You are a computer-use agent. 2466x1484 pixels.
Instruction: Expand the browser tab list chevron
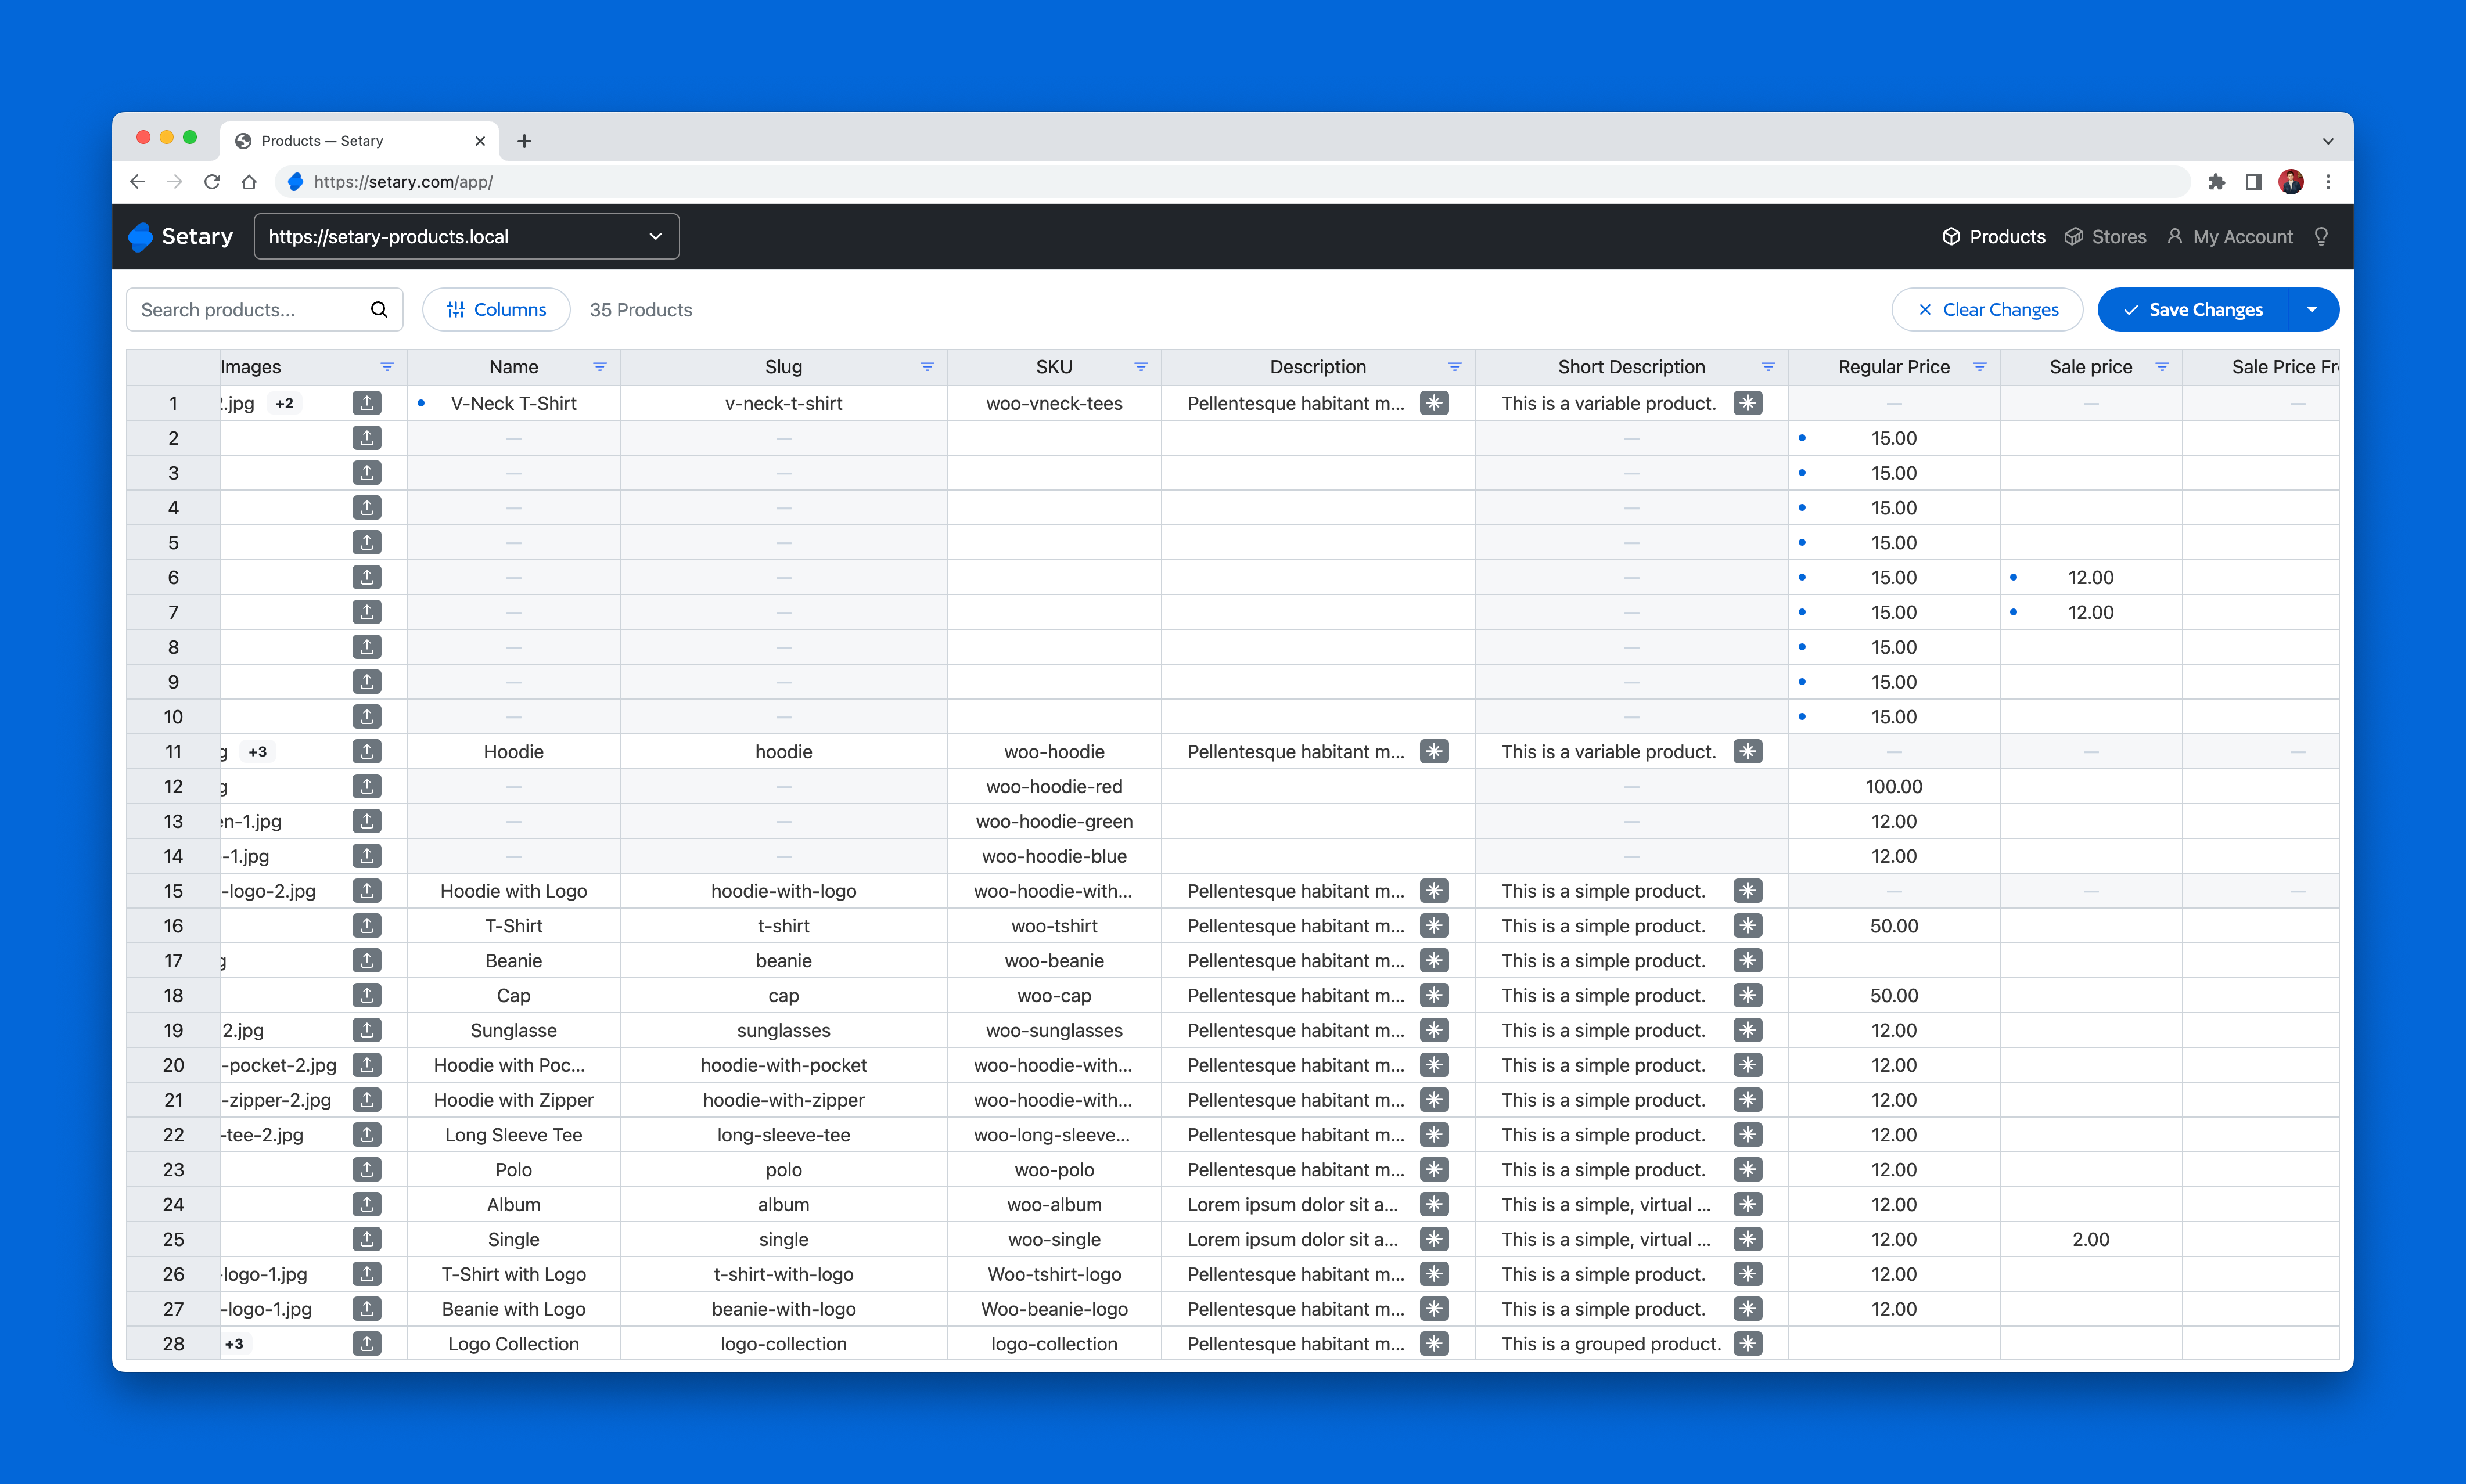pos(2327,141)
